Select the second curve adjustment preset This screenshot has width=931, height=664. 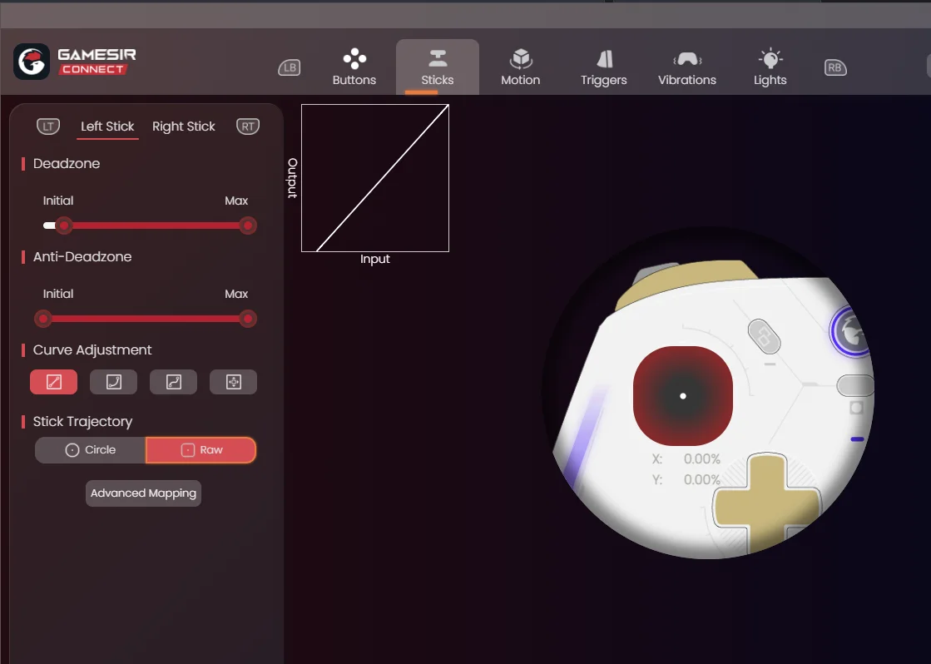pyautogui.click(x=113, y=382)
